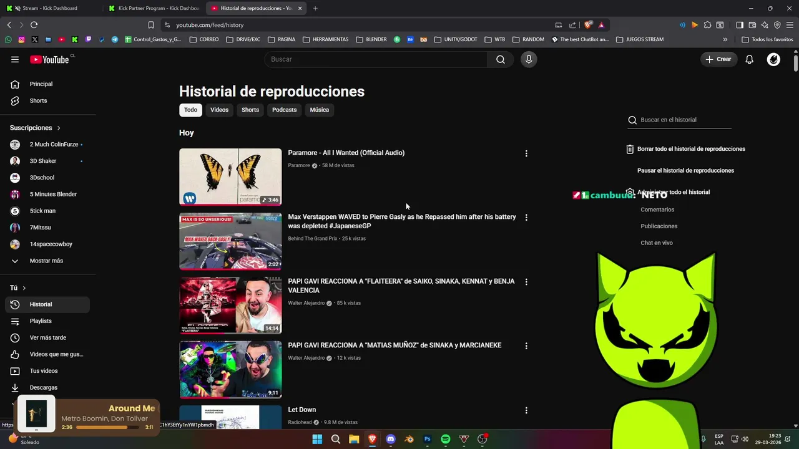The height and width of the screenshot is (449, 799).
Task: Open Chat en vivo history link
Action: coord(657,243)
